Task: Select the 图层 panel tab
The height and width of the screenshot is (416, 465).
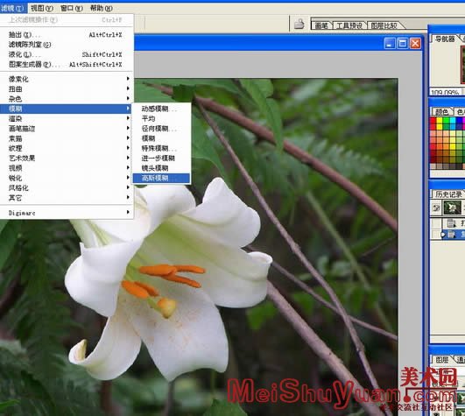Action: click(441, 360)
